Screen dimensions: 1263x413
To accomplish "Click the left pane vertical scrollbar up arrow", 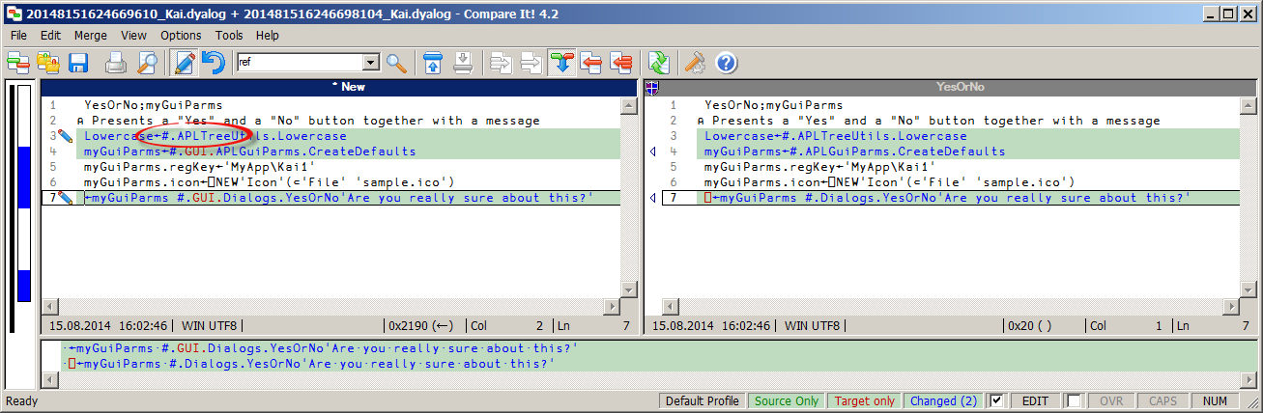I will [628, 104].
